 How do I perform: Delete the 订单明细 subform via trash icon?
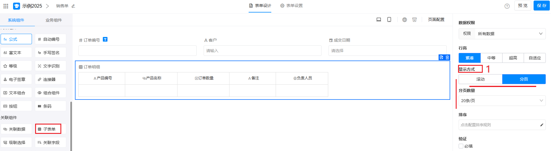pyautogui.click(x=447, y=57)
